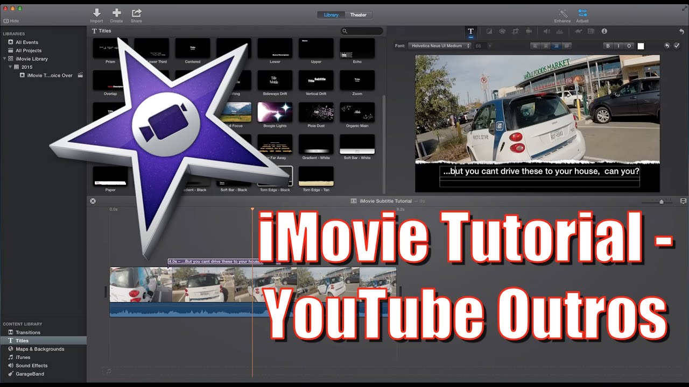This screenshot has width=689, height=387.
Task: Open the volume speaker adjustment icon
Action: tap(546, 32)
